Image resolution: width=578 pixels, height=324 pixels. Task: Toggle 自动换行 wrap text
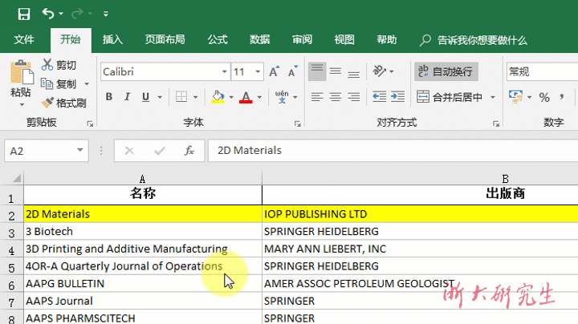point(446,71)
